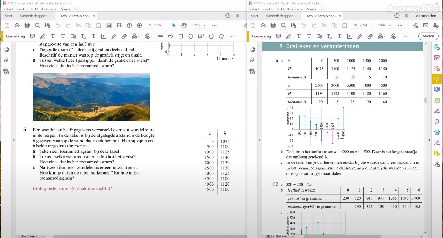Switch to Gereedschappen tab in left window
Image resolution: width=443 pixels, height=238 pixels.
(34, 16)
